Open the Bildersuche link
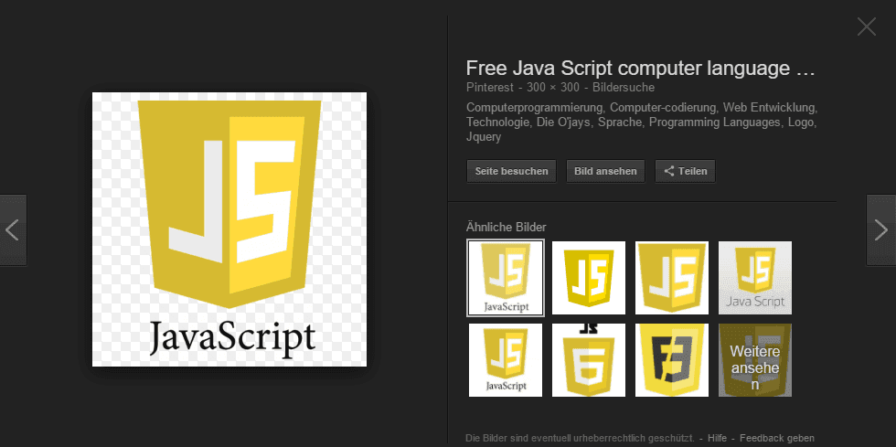The width and height of the screenshot is (896, 447). point(624,88)
